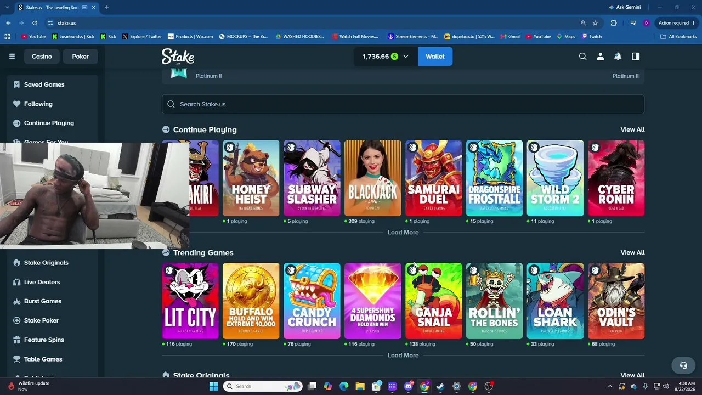Open the Windows Start menu
Image resolution: width=702 pixels, height=395 pixels.
[213, 386]
